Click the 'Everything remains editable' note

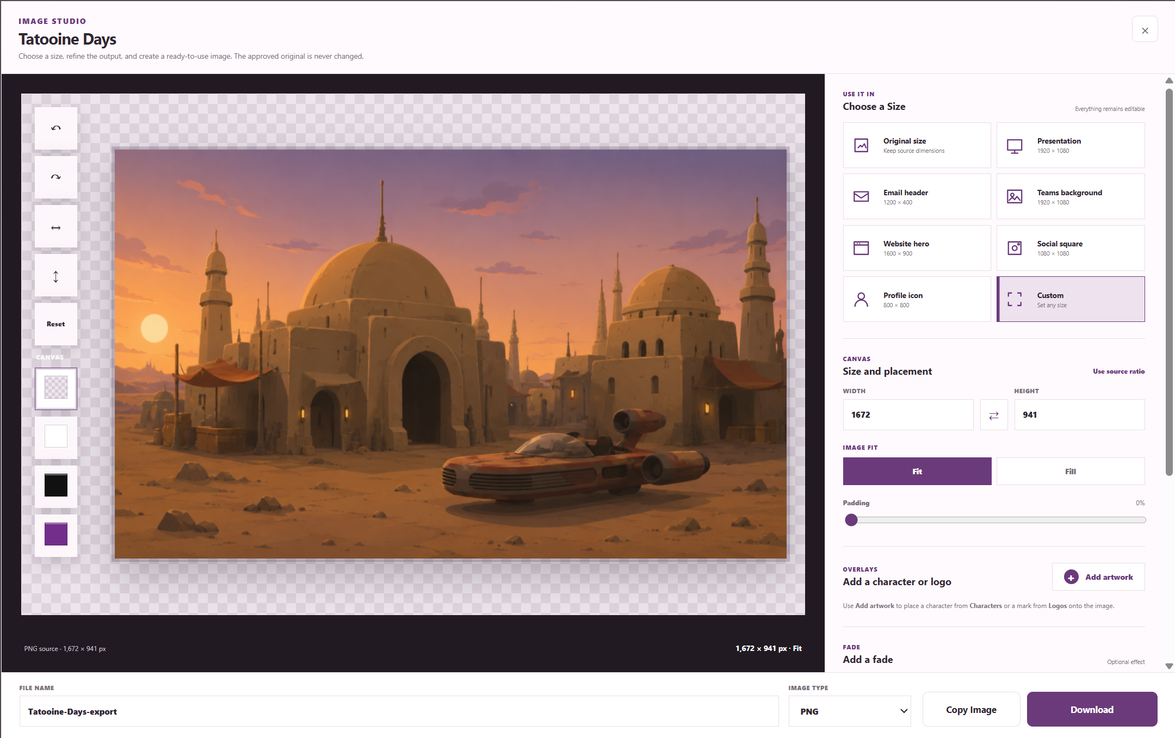[x=1110, y=109]
